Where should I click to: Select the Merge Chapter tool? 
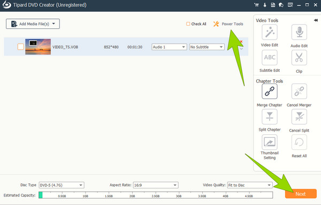270,92
